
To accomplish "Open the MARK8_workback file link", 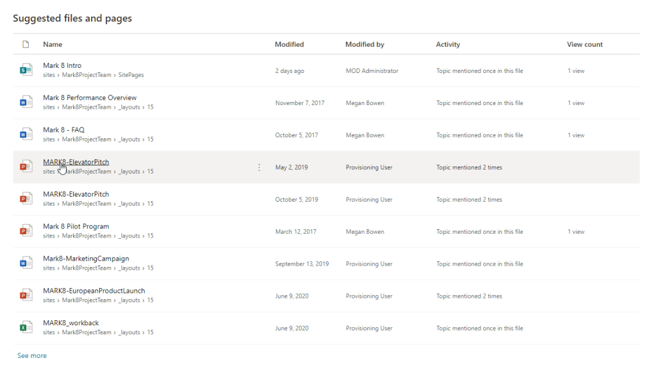I will click(x=70, y=323).
